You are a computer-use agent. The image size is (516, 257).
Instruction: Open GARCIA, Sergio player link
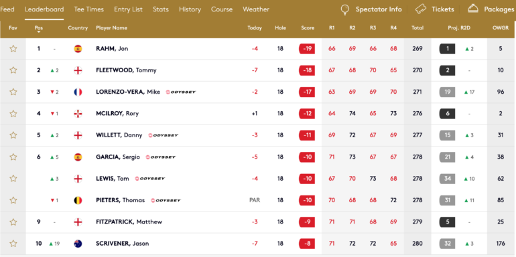(x=118, y=157)
